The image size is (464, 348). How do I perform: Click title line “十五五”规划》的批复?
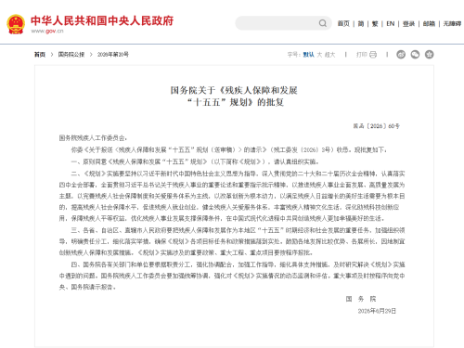(236, 102)
